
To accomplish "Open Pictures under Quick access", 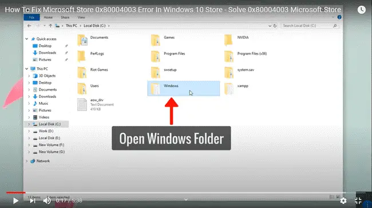I will (45, 60).
